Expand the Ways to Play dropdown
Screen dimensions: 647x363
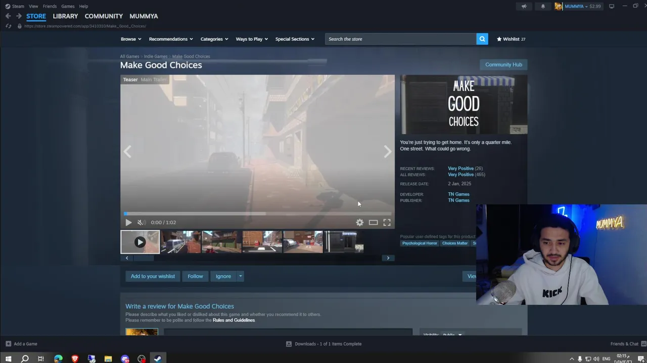(x=252, y=39)
